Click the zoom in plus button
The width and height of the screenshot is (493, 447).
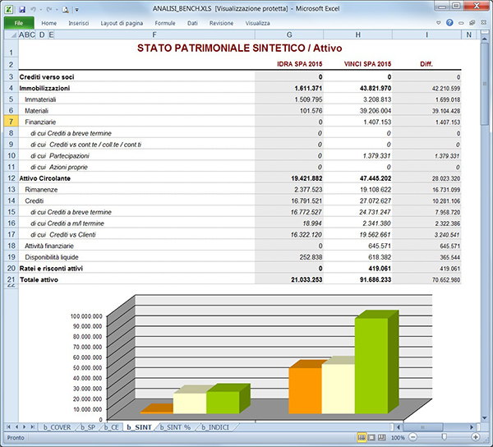476,437
